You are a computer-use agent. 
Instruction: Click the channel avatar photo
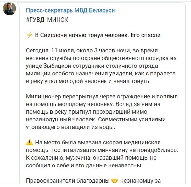click(x=9, y=9)
